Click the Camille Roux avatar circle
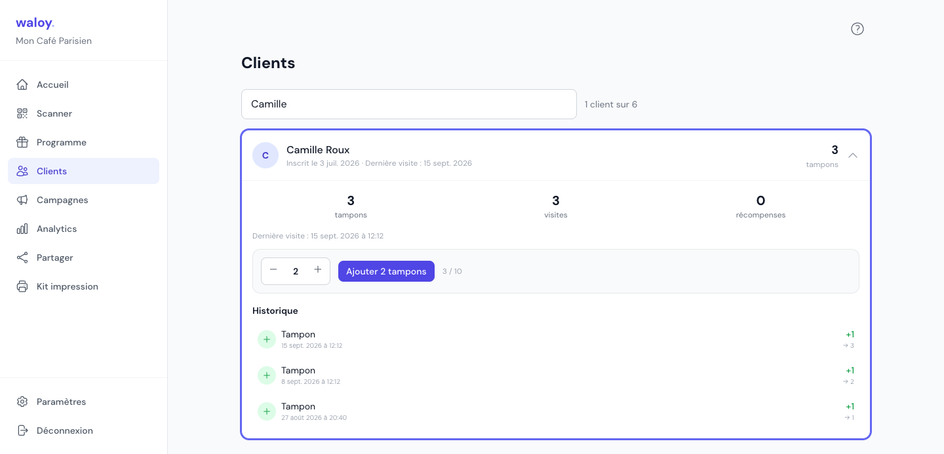This screenshot has height=454, width=944. coord(265,155)
